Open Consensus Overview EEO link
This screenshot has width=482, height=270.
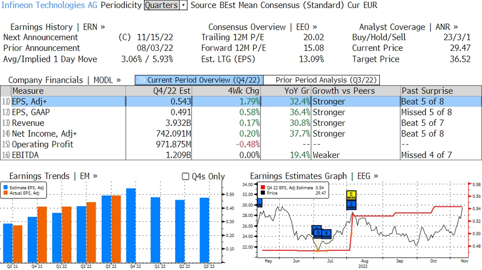[x=263, y=27]
